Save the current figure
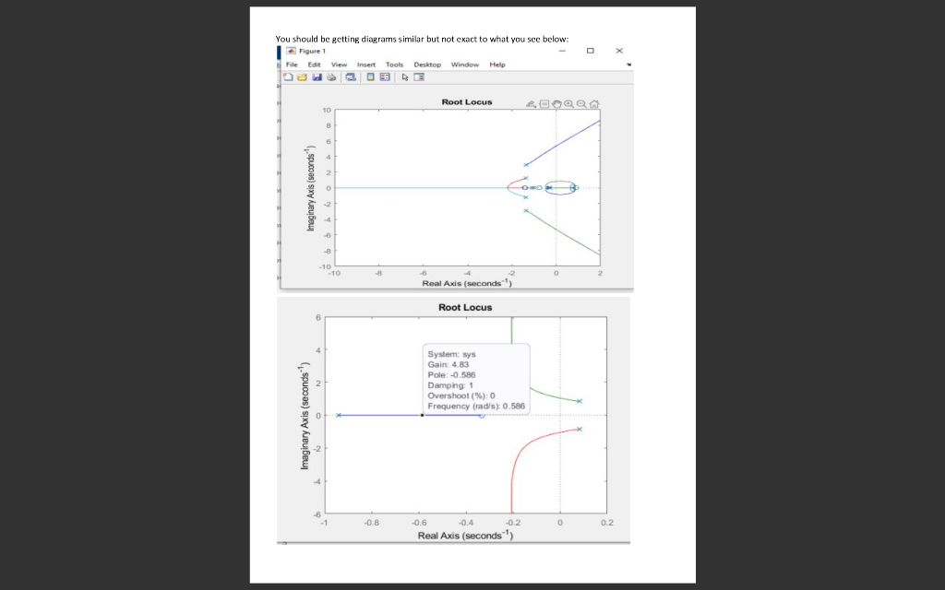The height and width of the screenshot is (590, 945). 317,77
